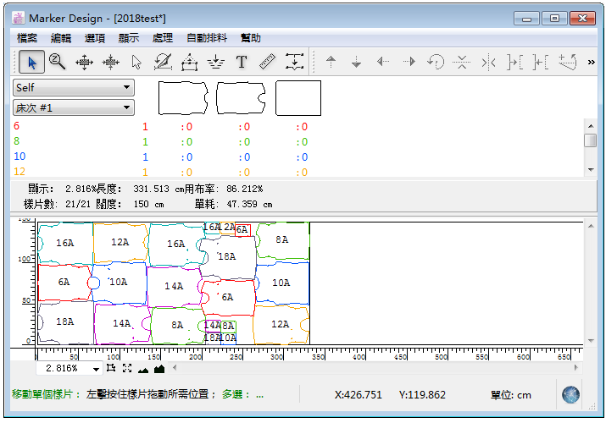Viewport: 606px width, 423px height.
Task: Activate the ruler measure tool
Action: 267,62
